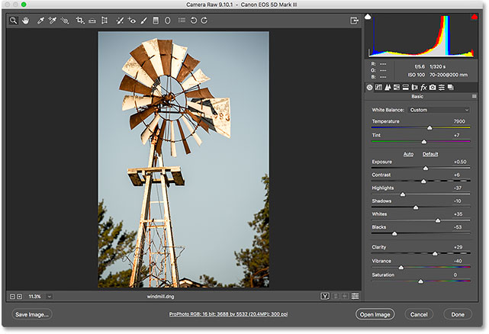Click the Shadows slider handle
The height and width of the screenshot is (334, 489).
click(x=416, y=207)
